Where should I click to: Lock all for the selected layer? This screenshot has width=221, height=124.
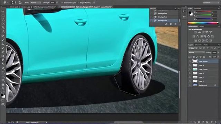204,57
